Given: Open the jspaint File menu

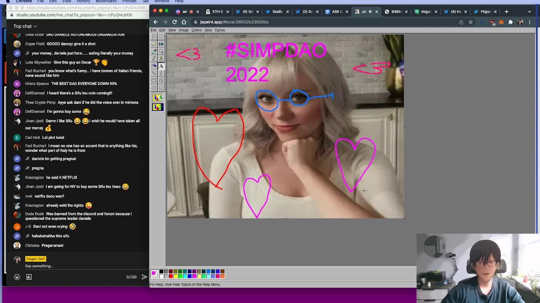Looking at the screenshot, I should 154,30.
